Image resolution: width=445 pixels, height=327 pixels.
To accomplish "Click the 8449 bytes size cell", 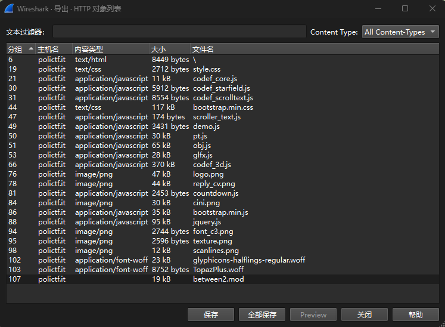I will coord(170,60).
